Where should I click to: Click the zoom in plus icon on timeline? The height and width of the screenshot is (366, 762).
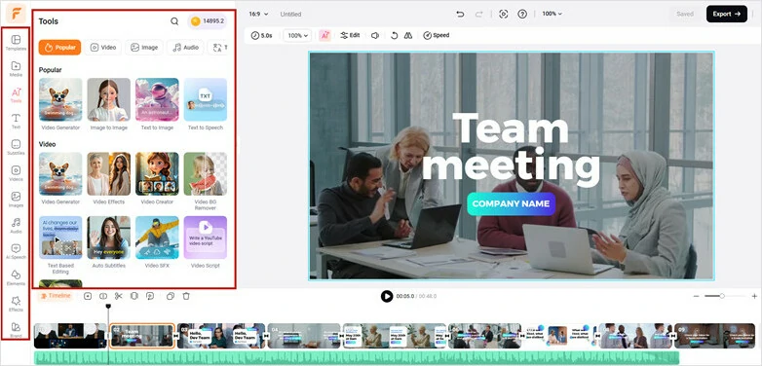pos(754,296)
